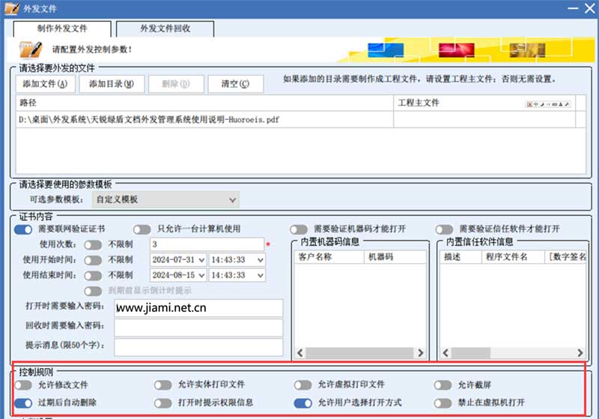Click the 程序文件名 column header
This screenshot has width=599, height=419.
[513, 257]
